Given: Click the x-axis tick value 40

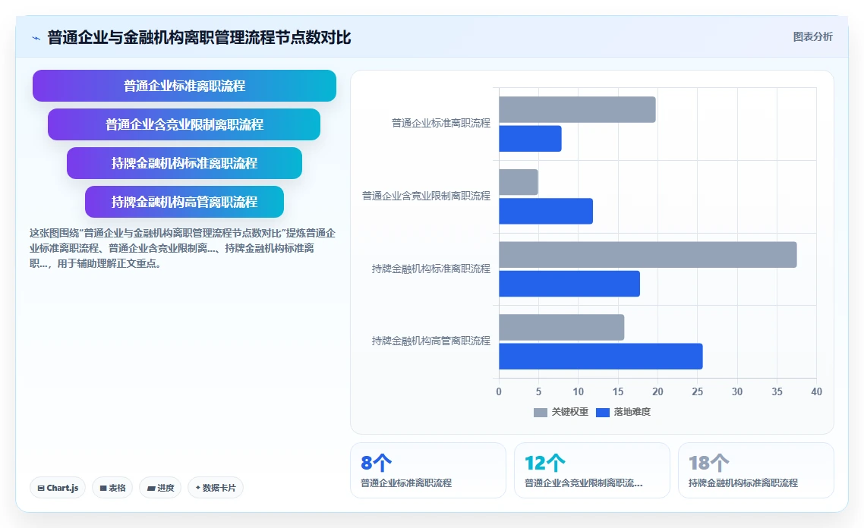Looking at the screenshot, I should point(816,391).
